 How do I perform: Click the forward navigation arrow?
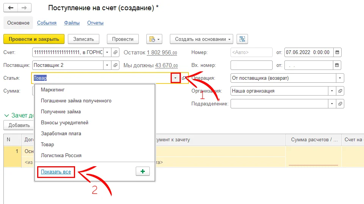point(24,8)
